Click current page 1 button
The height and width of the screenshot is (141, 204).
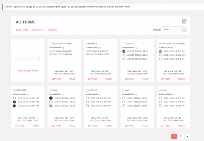[174, 136]
